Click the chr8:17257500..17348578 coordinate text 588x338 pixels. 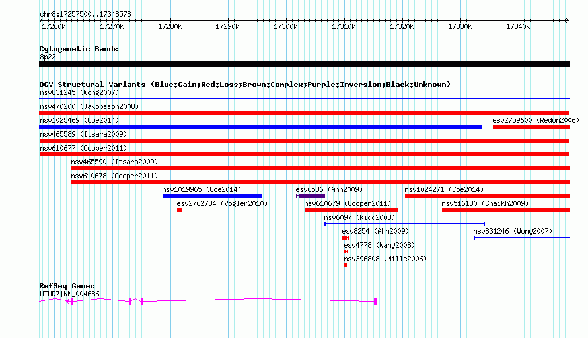85,14
